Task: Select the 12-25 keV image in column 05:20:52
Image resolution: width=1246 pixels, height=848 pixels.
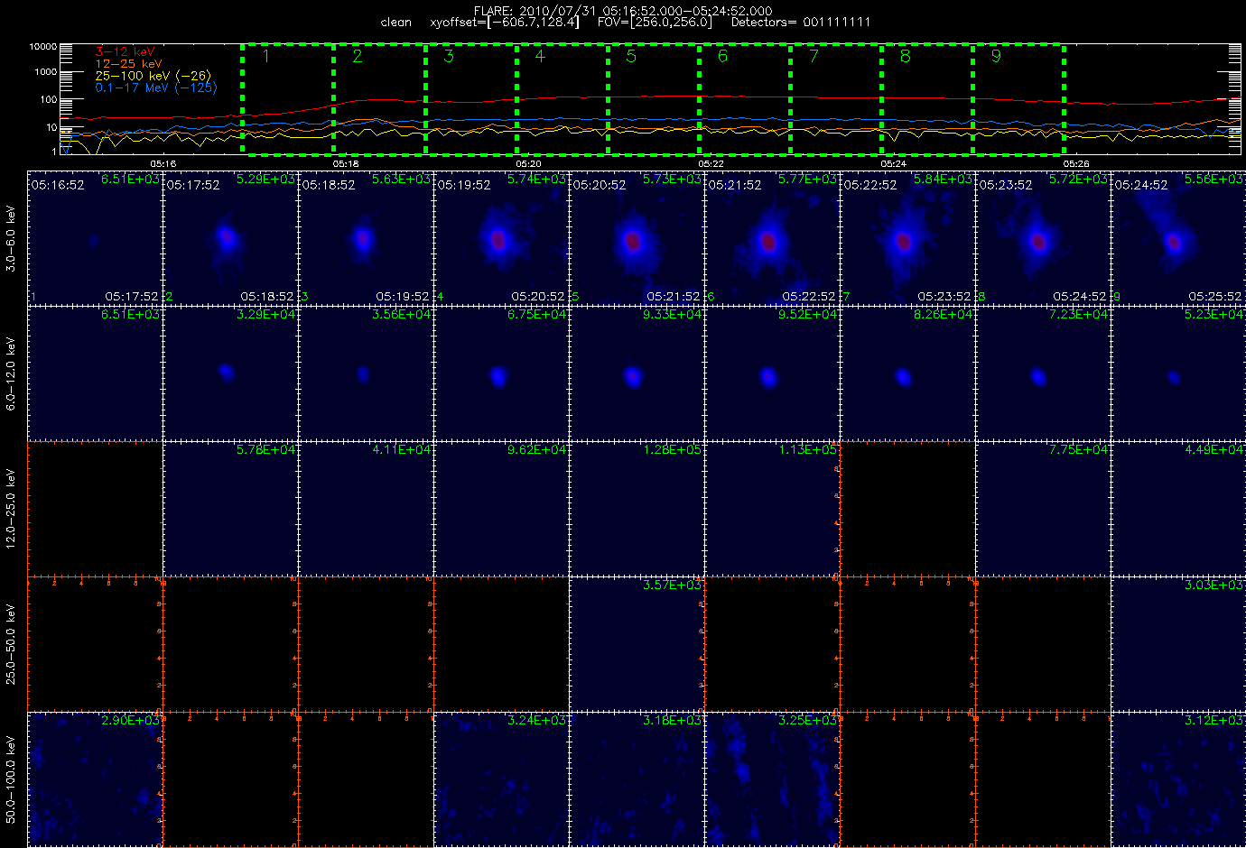Action: click(637, 509)
